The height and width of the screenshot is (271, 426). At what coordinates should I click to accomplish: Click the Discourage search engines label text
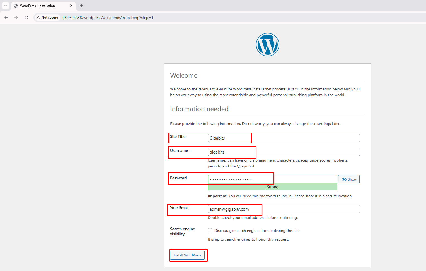(x=257, y=231)
